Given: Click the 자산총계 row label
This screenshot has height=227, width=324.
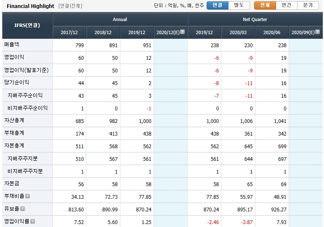Looking at the screenshot, I should [x=14, y=120].
